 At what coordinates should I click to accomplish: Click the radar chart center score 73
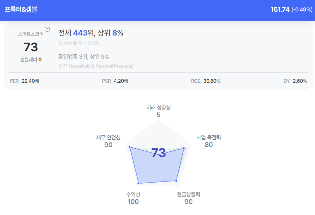click(x=158, y=153)
